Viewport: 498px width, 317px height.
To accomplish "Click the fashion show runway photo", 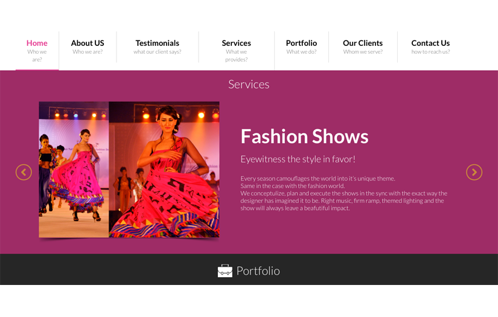I will [x=129, y=169].
